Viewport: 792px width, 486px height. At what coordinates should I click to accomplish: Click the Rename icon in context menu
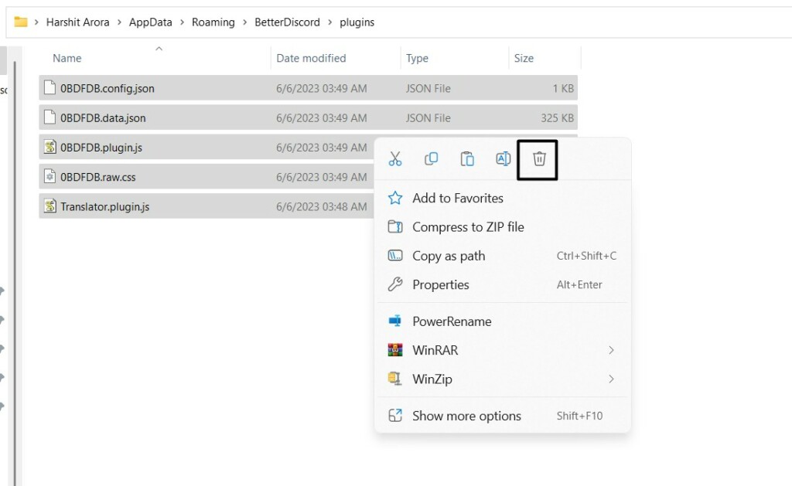503,159
